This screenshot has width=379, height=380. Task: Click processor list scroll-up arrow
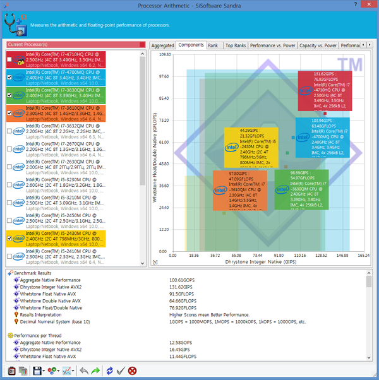pyautogui.click(x=142, y=54)
